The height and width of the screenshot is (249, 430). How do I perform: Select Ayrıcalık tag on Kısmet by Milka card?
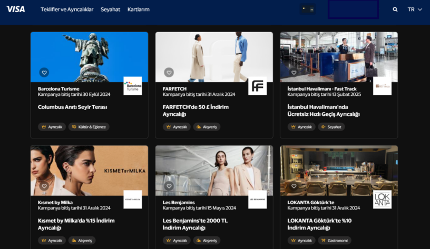click(x=52, y=241)
